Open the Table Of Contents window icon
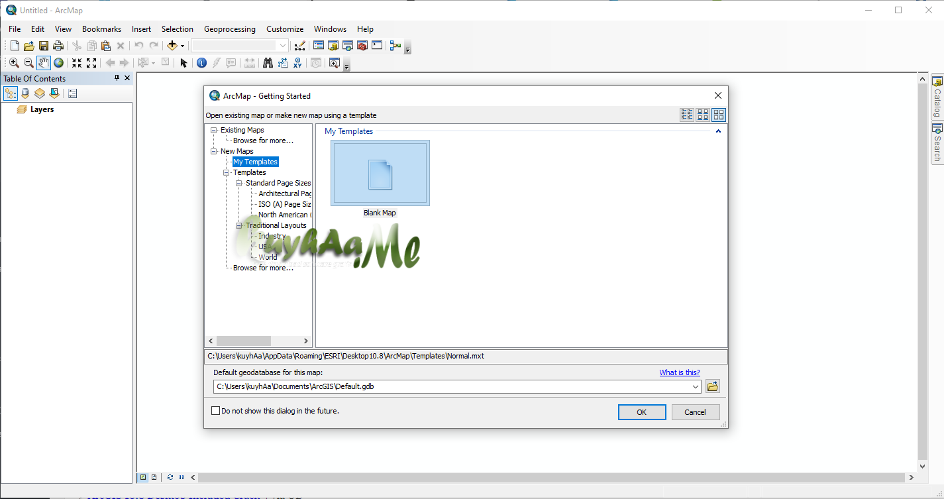 (319, 46)
